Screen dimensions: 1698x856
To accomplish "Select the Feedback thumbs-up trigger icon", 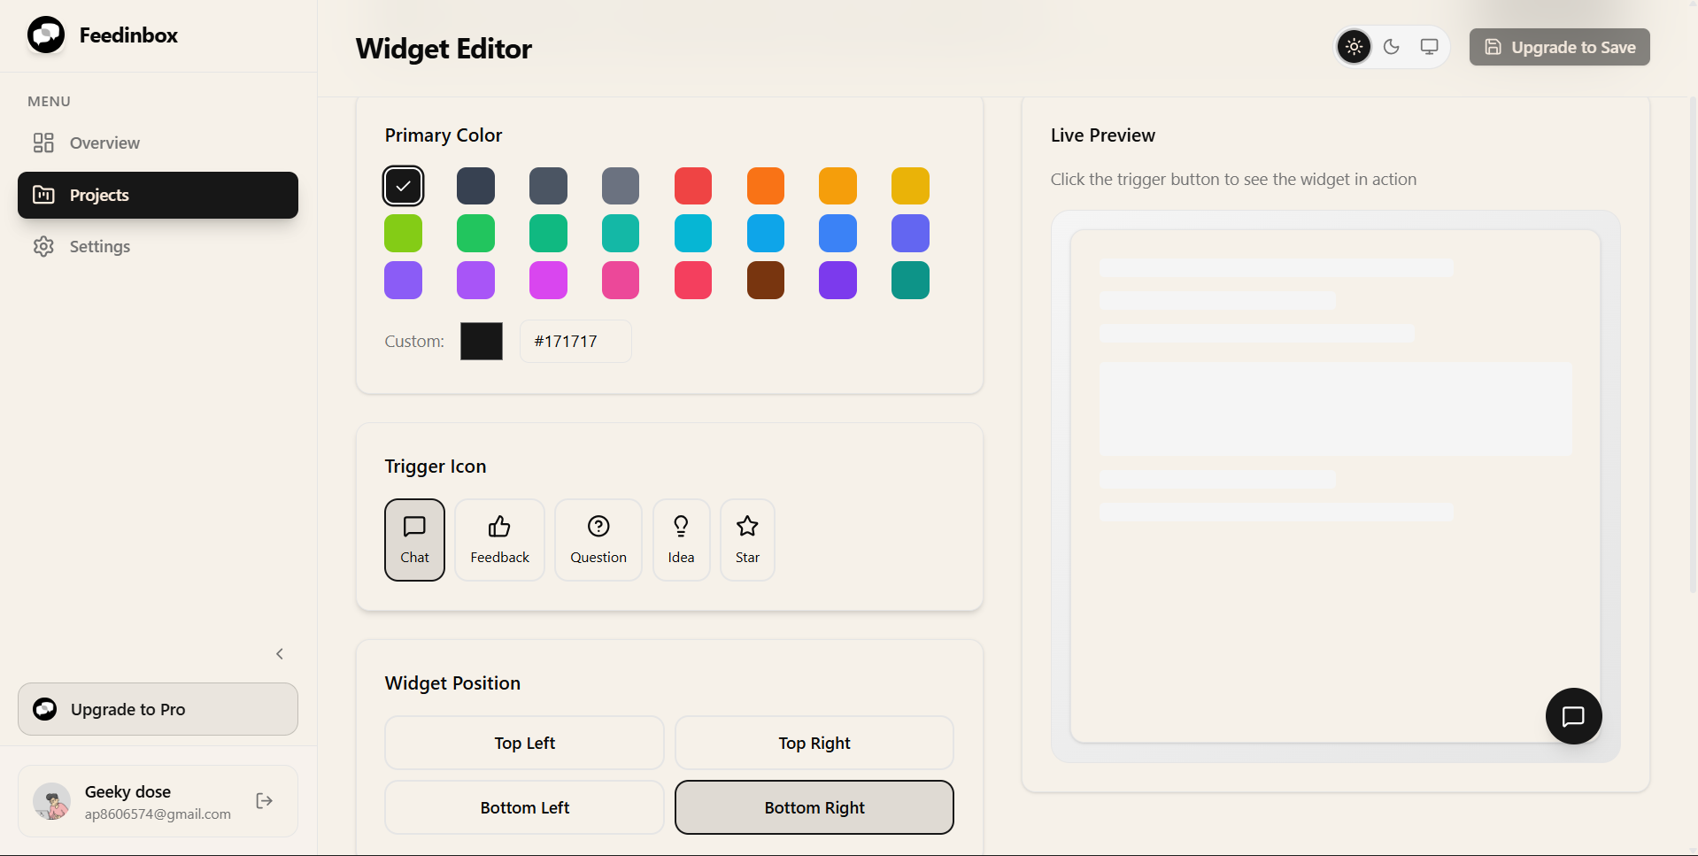I will pos(499,539).
